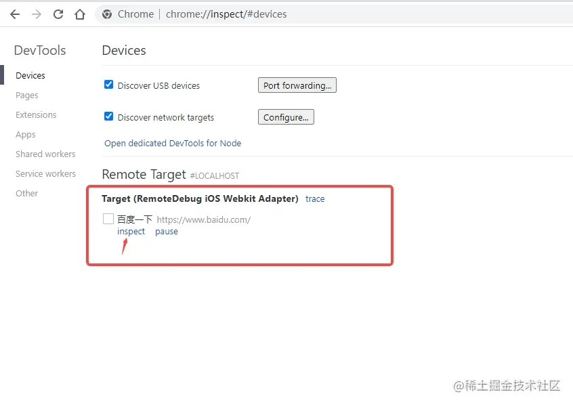Image resolution: width=573 pixels, height=405 pixels.
Task: Select the Apps sidebar entry
Action: pyautogui.click(x=25, y=134)
